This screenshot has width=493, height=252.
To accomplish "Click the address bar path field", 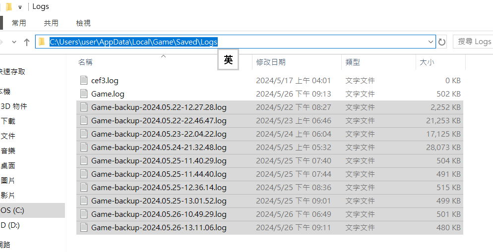I will (x=235, y=42).
